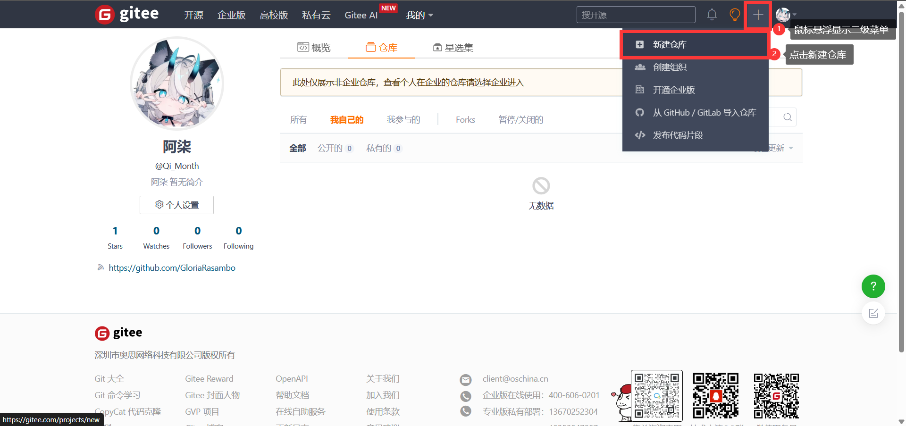
Task: Open the Git 大全 footer link
Action: click(109, 379)
